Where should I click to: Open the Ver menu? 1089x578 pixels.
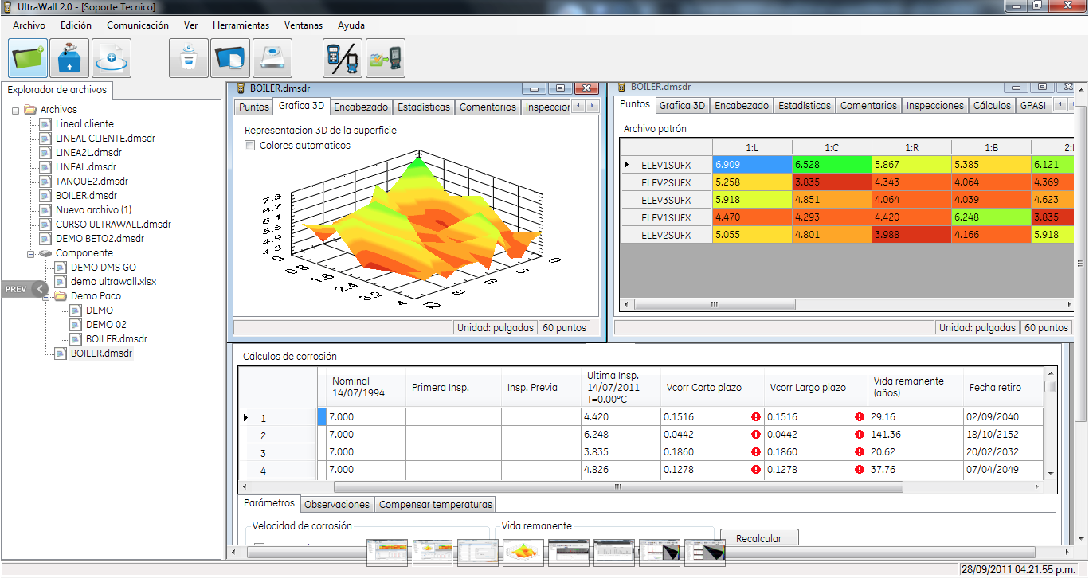click(190, 25)
